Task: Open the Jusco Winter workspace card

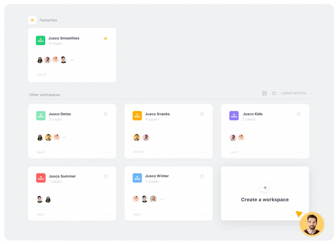Action: (168, 194)
